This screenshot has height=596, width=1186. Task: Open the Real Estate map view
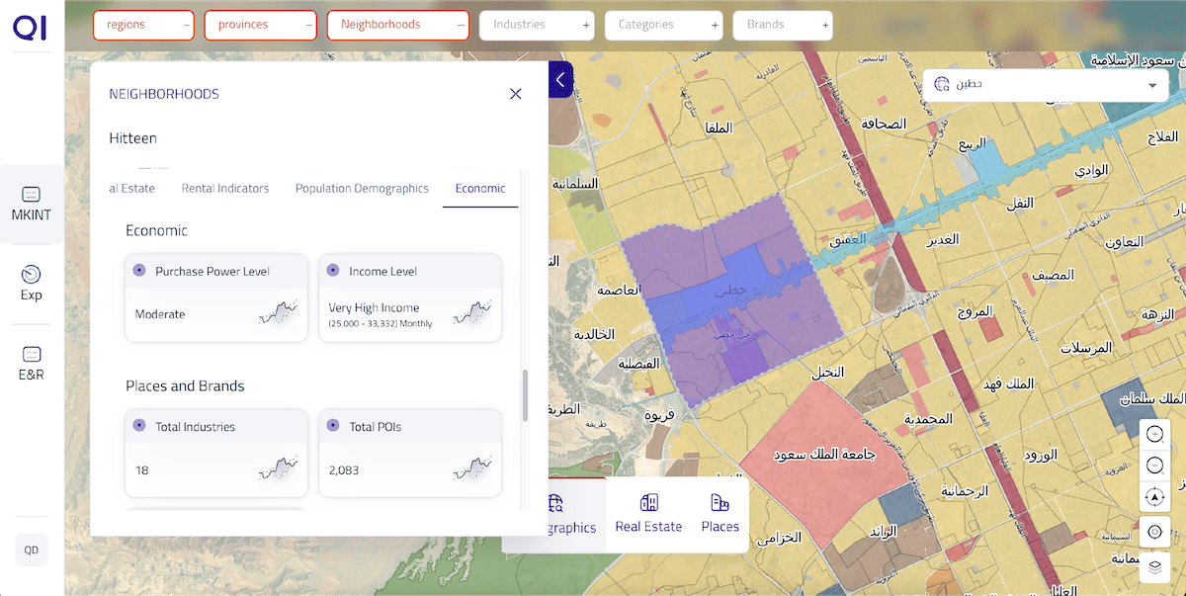point(648,514)
